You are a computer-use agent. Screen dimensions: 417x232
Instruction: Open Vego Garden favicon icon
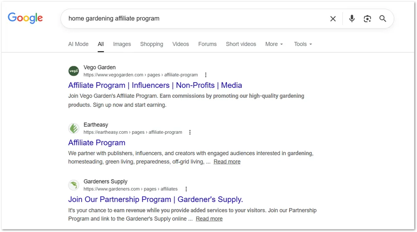[73, 71]
